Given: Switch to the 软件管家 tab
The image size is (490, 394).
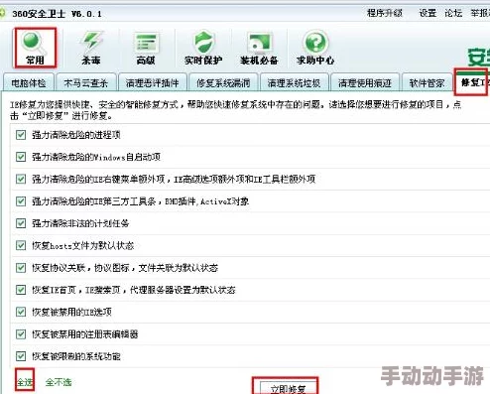Looking at the screenshot, I should click(x=427, y=82).
